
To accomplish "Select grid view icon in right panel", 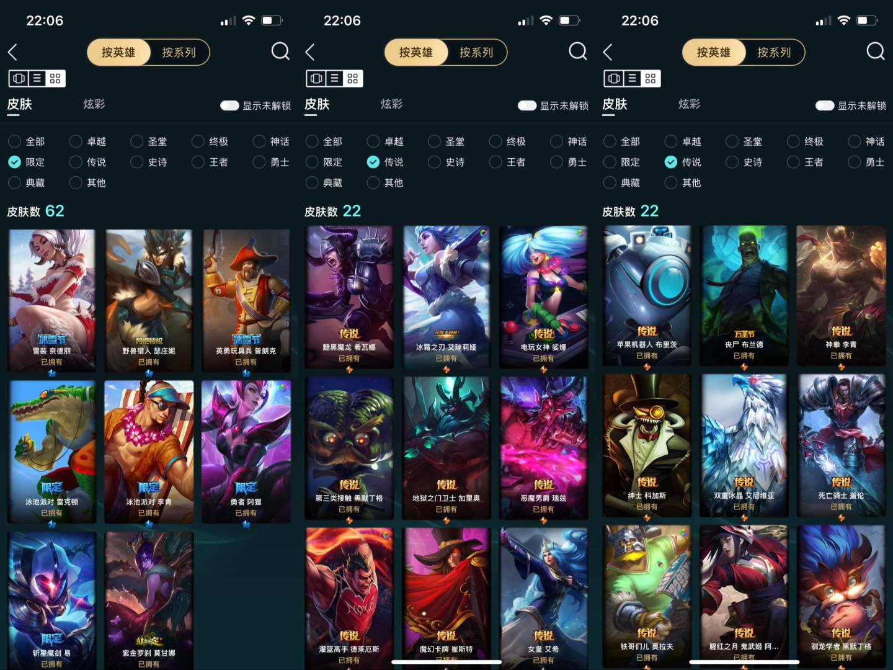I will (x=651, y=78).
